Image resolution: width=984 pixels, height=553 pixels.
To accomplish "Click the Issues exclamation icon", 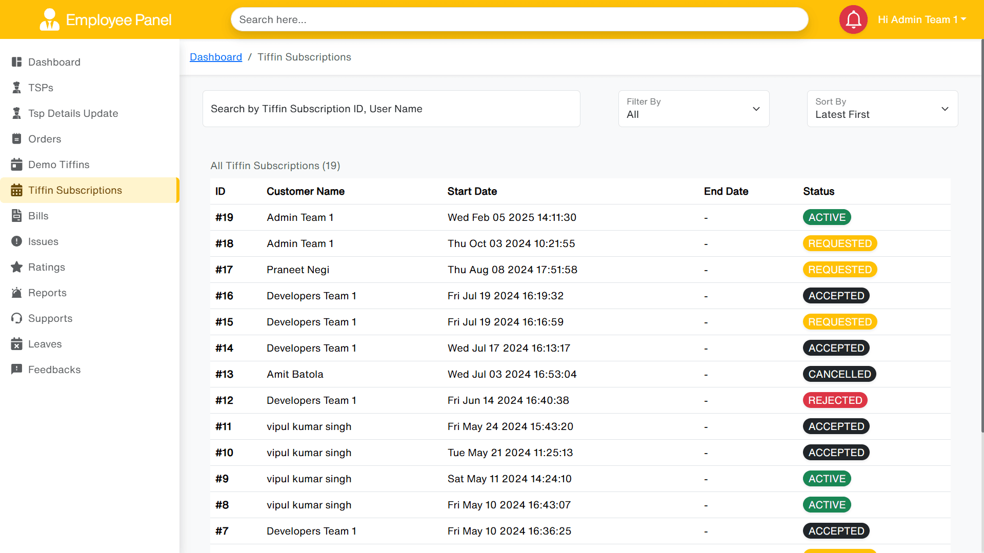I will pyautogui.click(x=16, y=241).
